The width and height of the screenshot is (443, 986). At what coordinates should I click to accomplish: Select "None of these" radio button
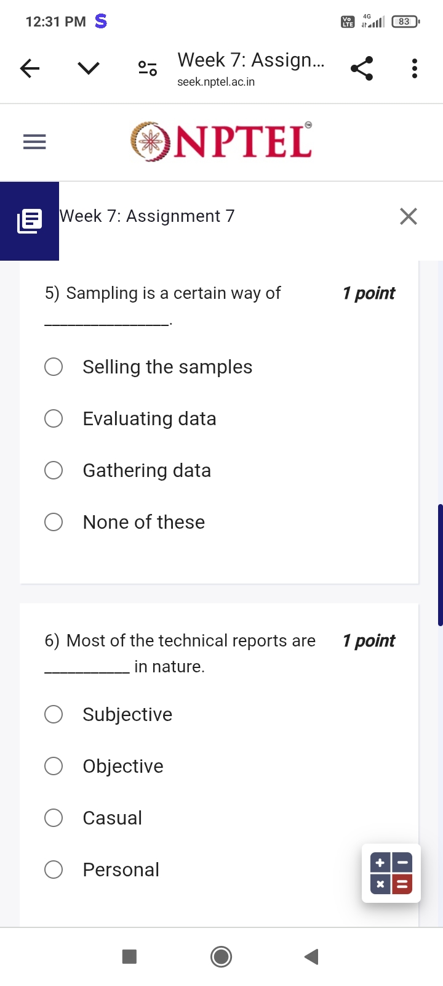coord(54,522)
